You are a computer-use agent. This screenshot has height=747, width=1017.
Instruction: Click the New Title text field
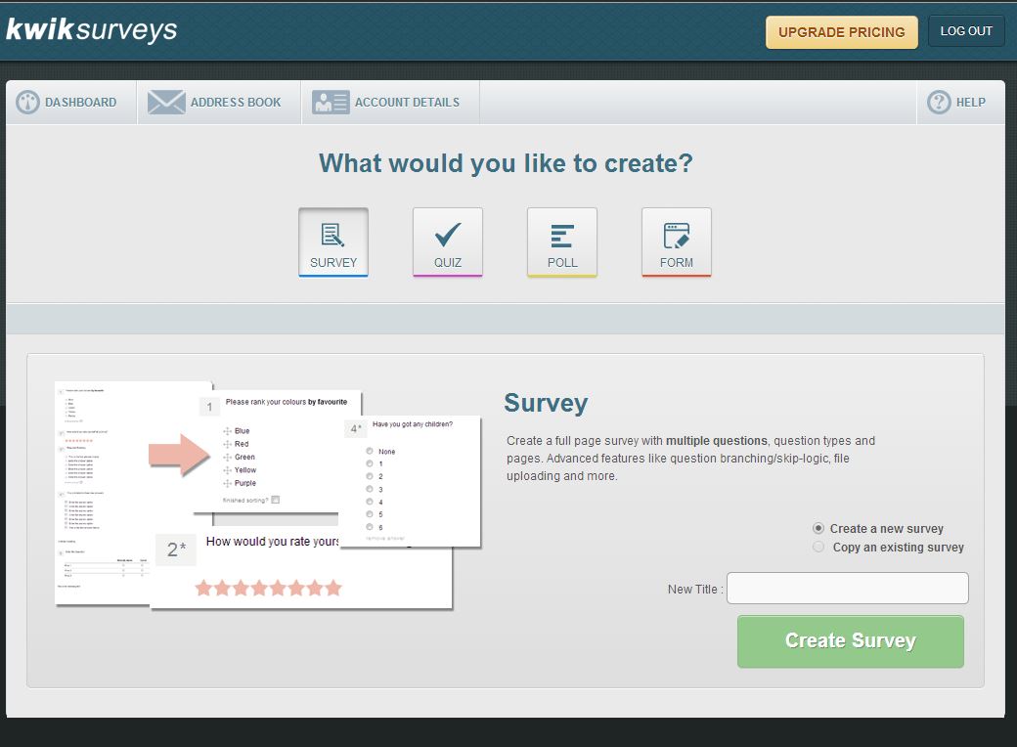847,589
